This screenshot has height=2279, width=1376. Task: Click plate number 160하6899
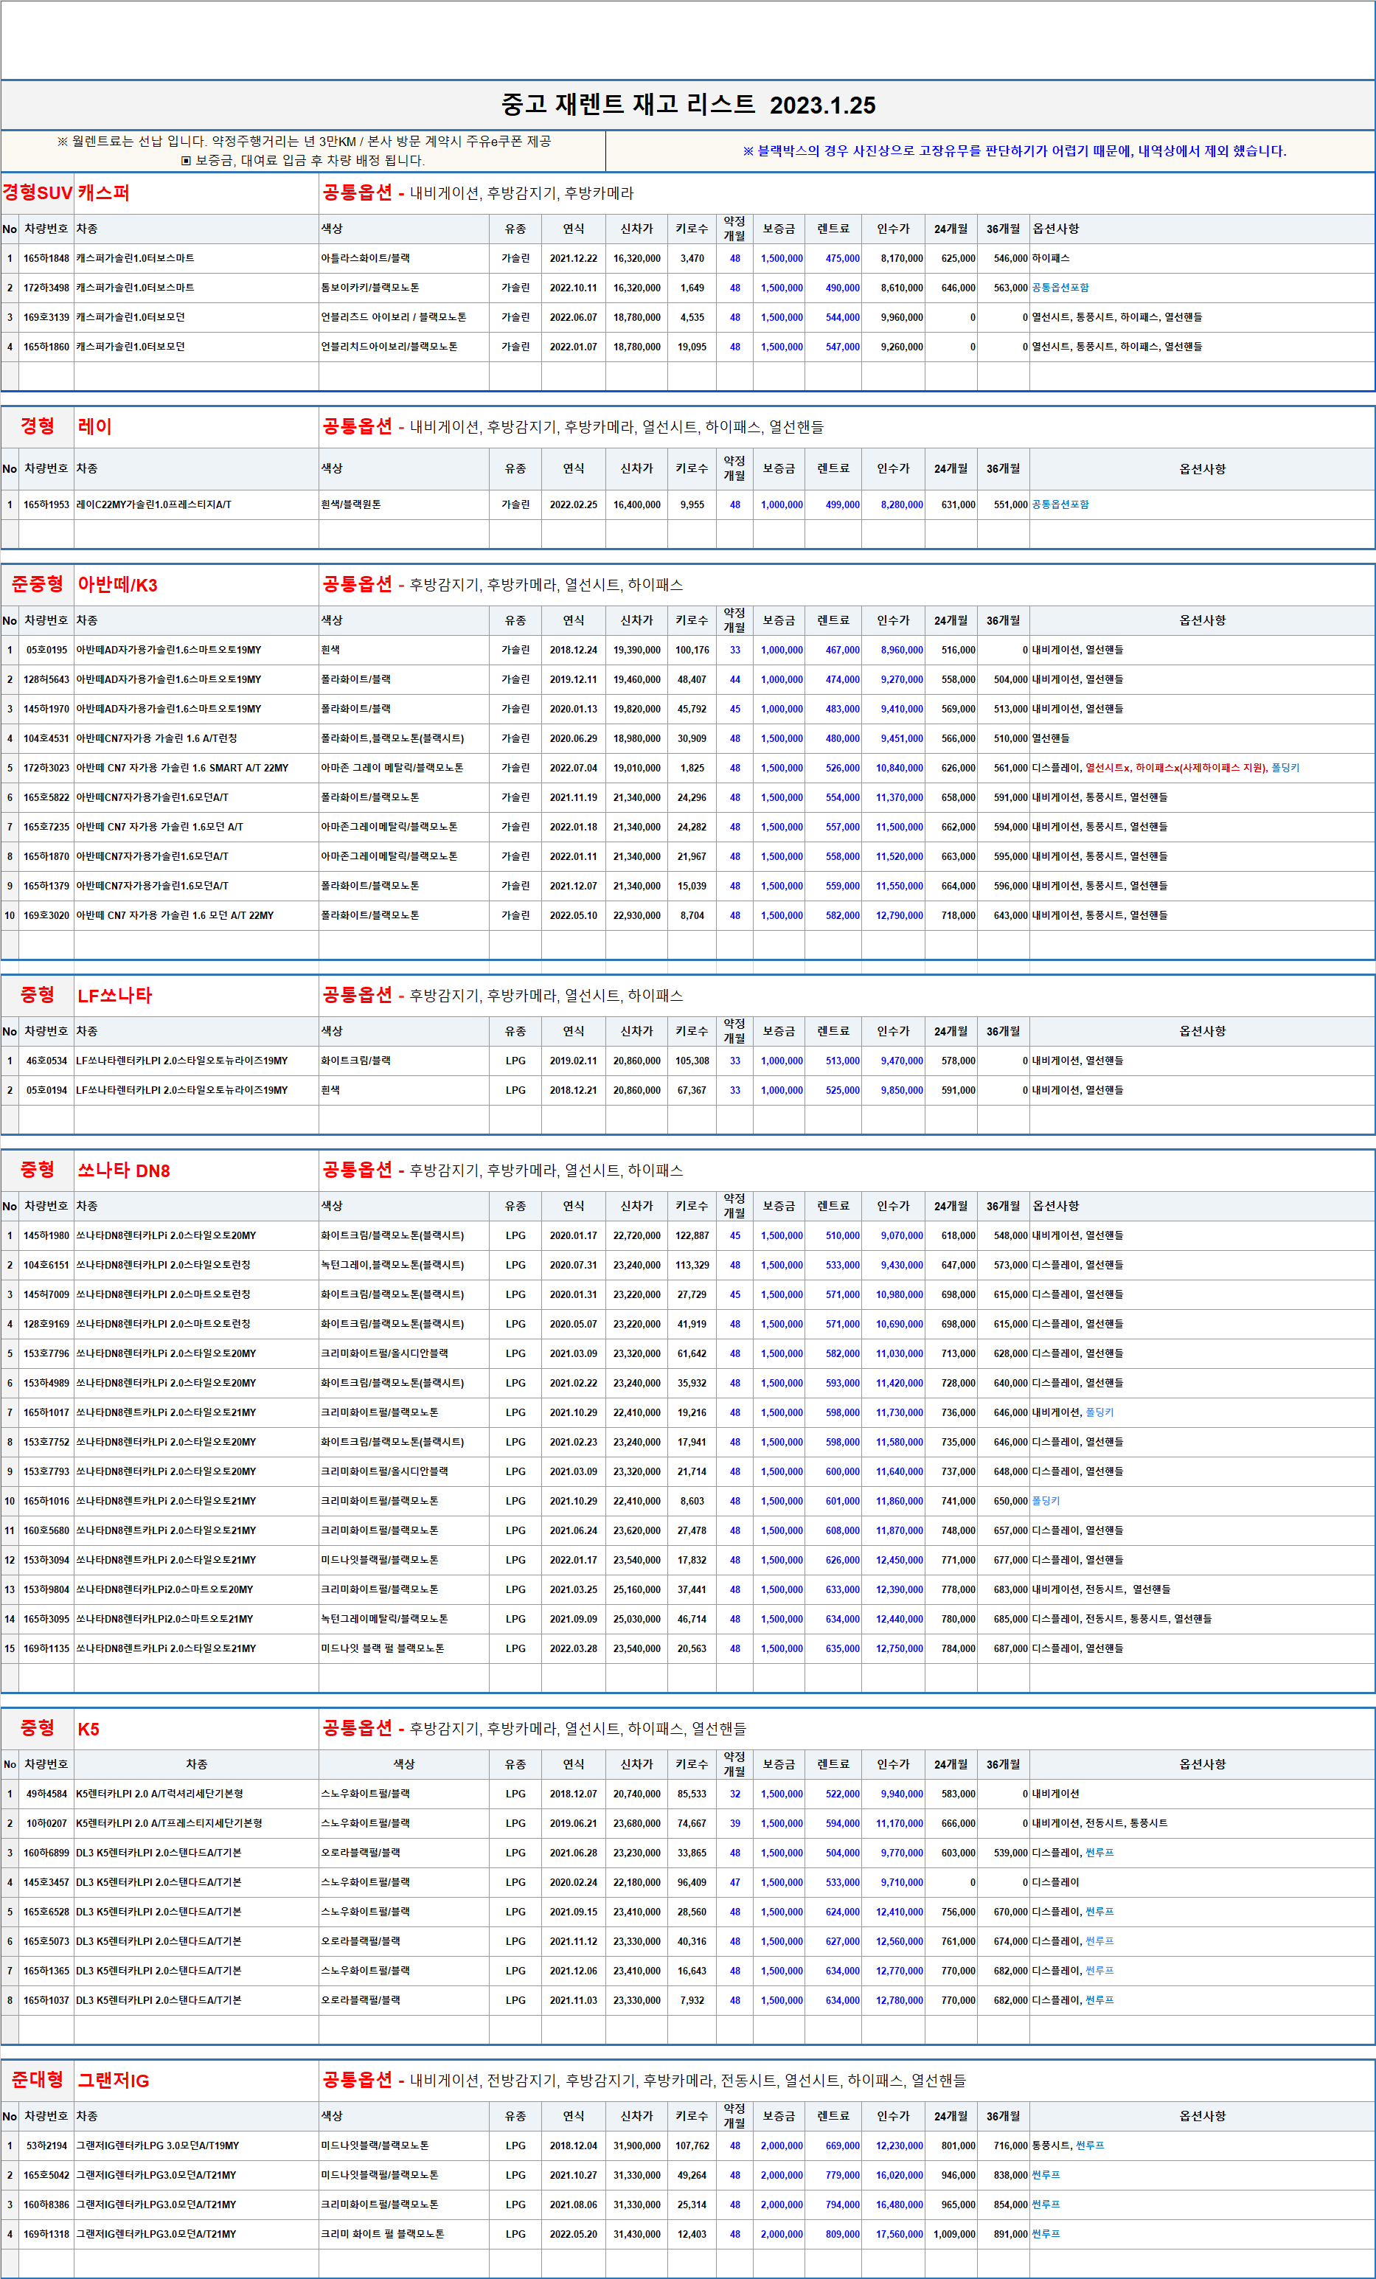click(x=46, y=1853)
